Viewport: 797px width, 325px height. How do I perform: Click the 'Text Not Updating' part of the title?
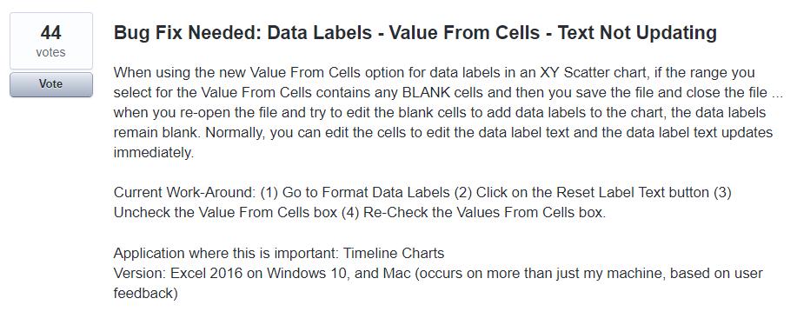(637, 33)
